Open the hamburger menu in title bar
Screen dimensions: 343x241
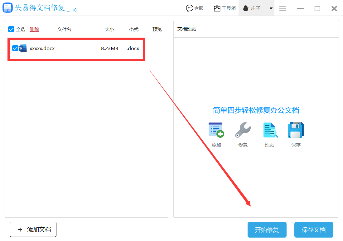(x=283, y=8)
